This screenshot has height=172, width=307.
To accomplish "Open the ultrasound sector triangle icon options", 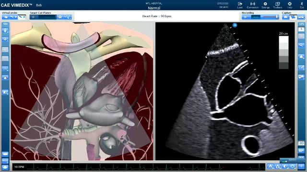I will click(301, 57).
